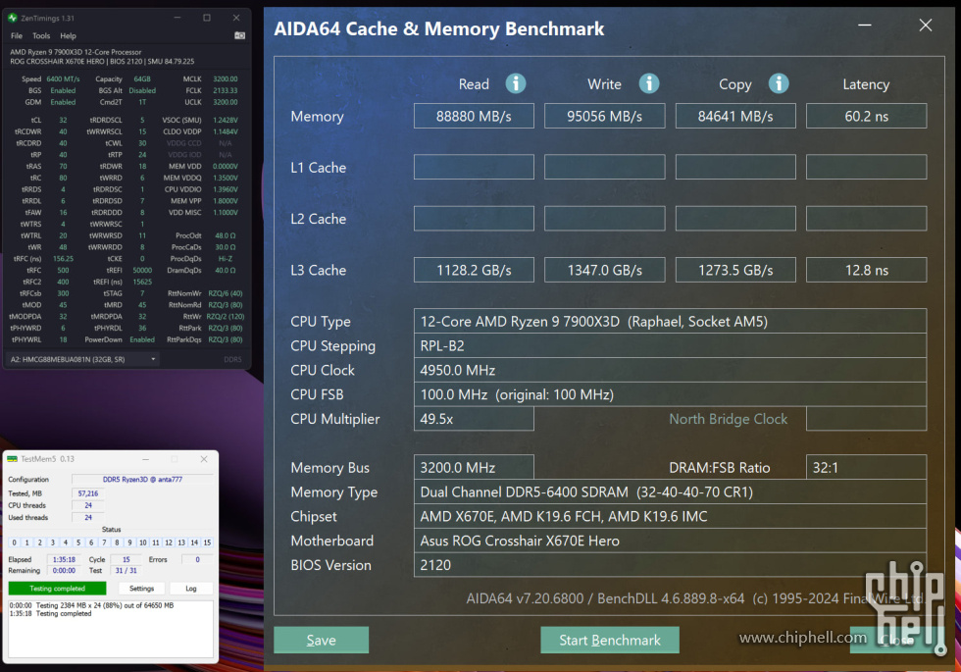
Task: Click the Memory Read value 88880 MB/s
Action: [474, 116]
